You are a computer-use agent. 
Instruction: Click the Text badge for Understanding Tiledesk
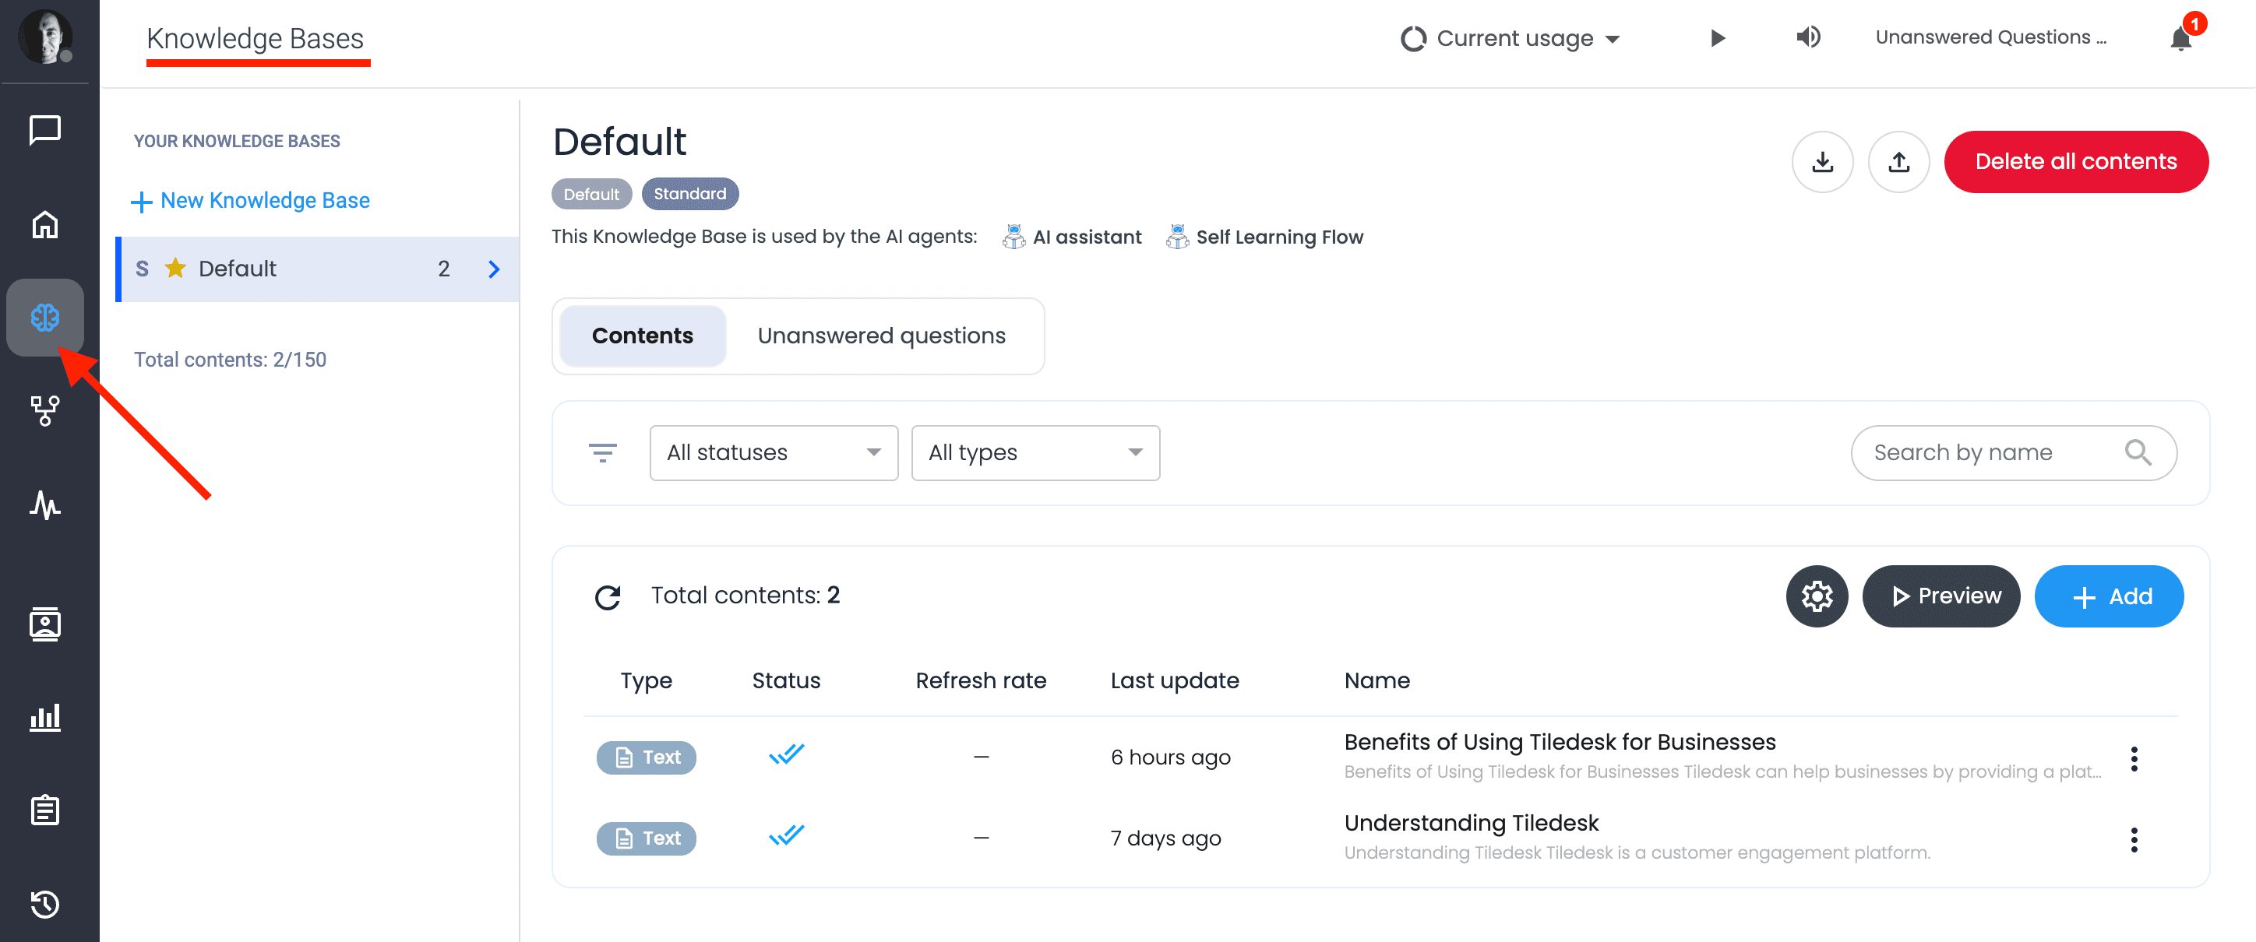tap(647, 838)
